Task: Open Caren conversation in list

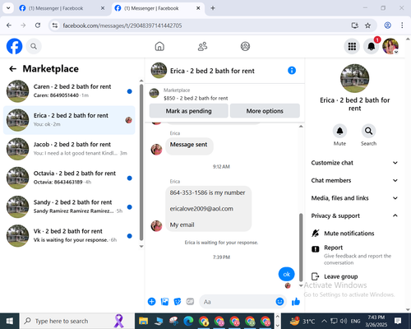Action: coord(69,91)
